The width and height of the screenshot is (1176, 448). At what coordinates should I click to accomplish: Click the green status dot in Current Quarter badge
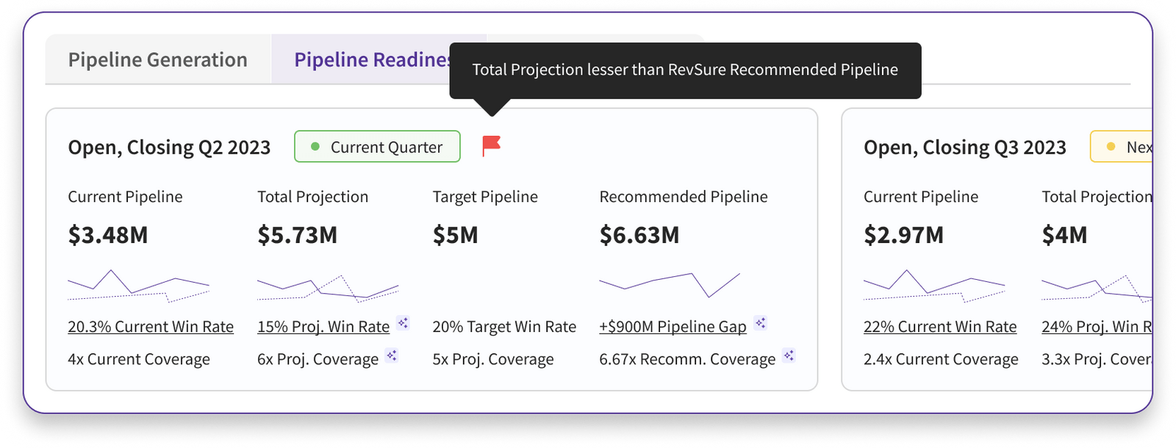[x=315, y=147]
